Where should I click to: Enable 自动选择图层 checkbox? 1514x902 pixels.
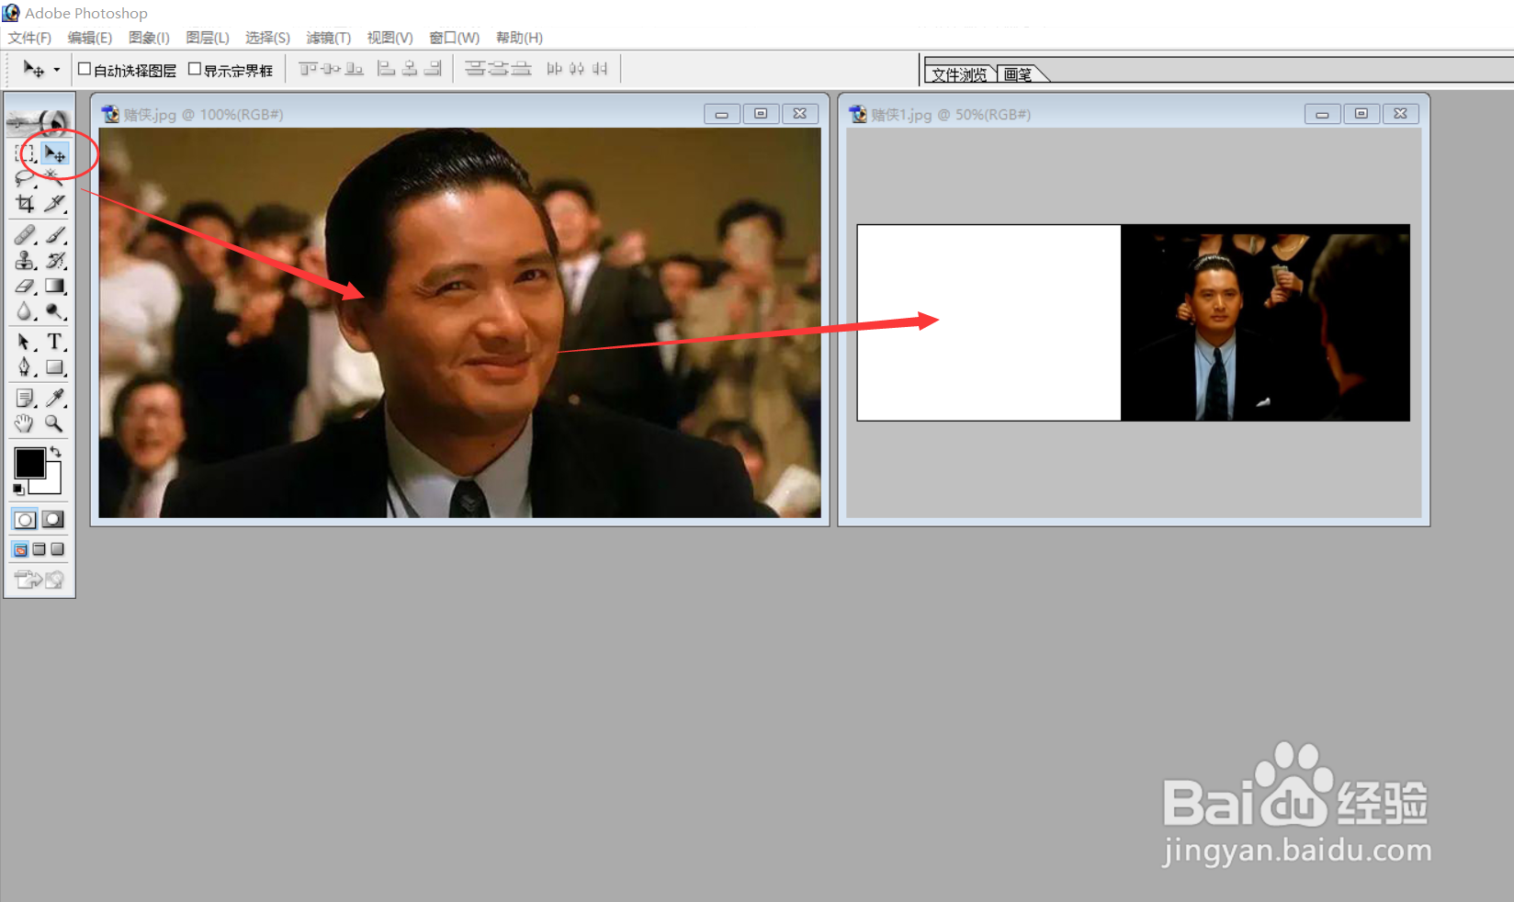tap(85, 69)
